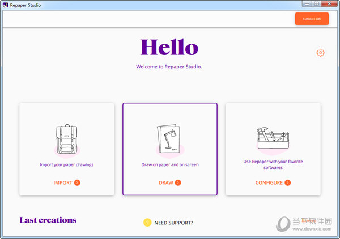Click the CONFIGURE link
The image size is (340, 239).
(x=269, y=182)
